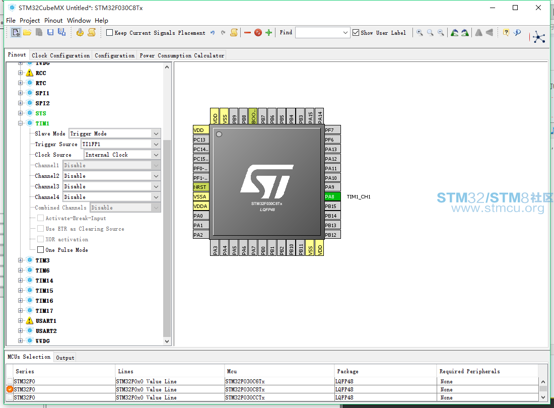
Task: Click the scroll icon beside the Generate Code gear icon
Action: pos(92,33)
